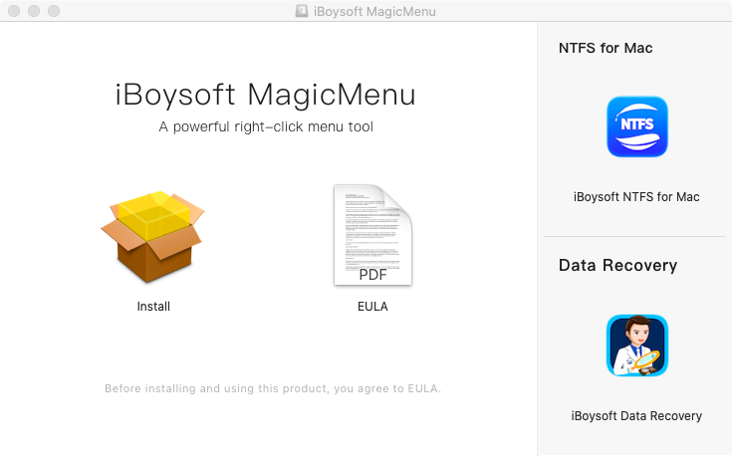Minimize the window with the middle title bar button
This screenshot has height=463, width=732.
[x=34, y=11]
